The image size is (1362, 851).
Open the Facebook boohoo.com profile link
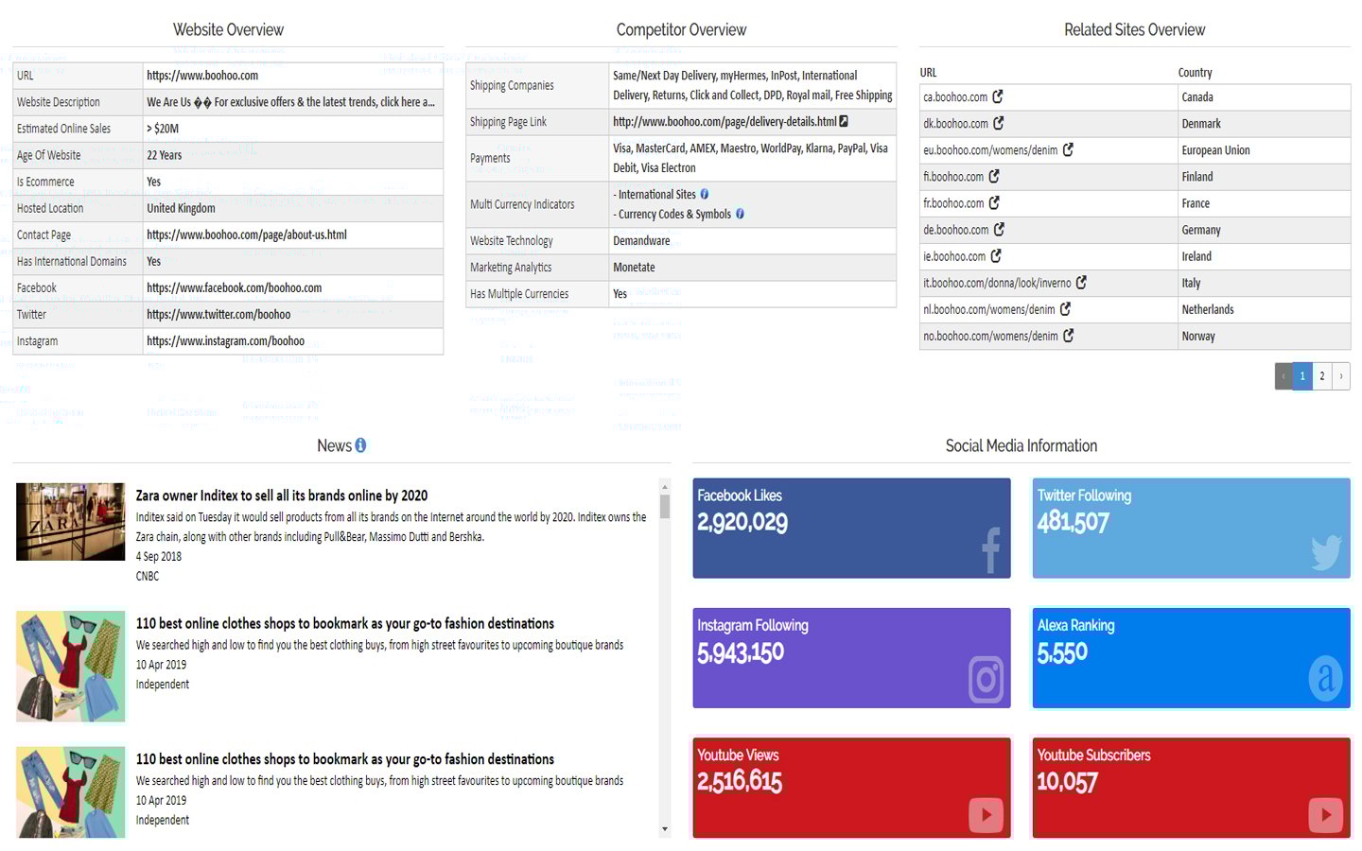(234, 287)
